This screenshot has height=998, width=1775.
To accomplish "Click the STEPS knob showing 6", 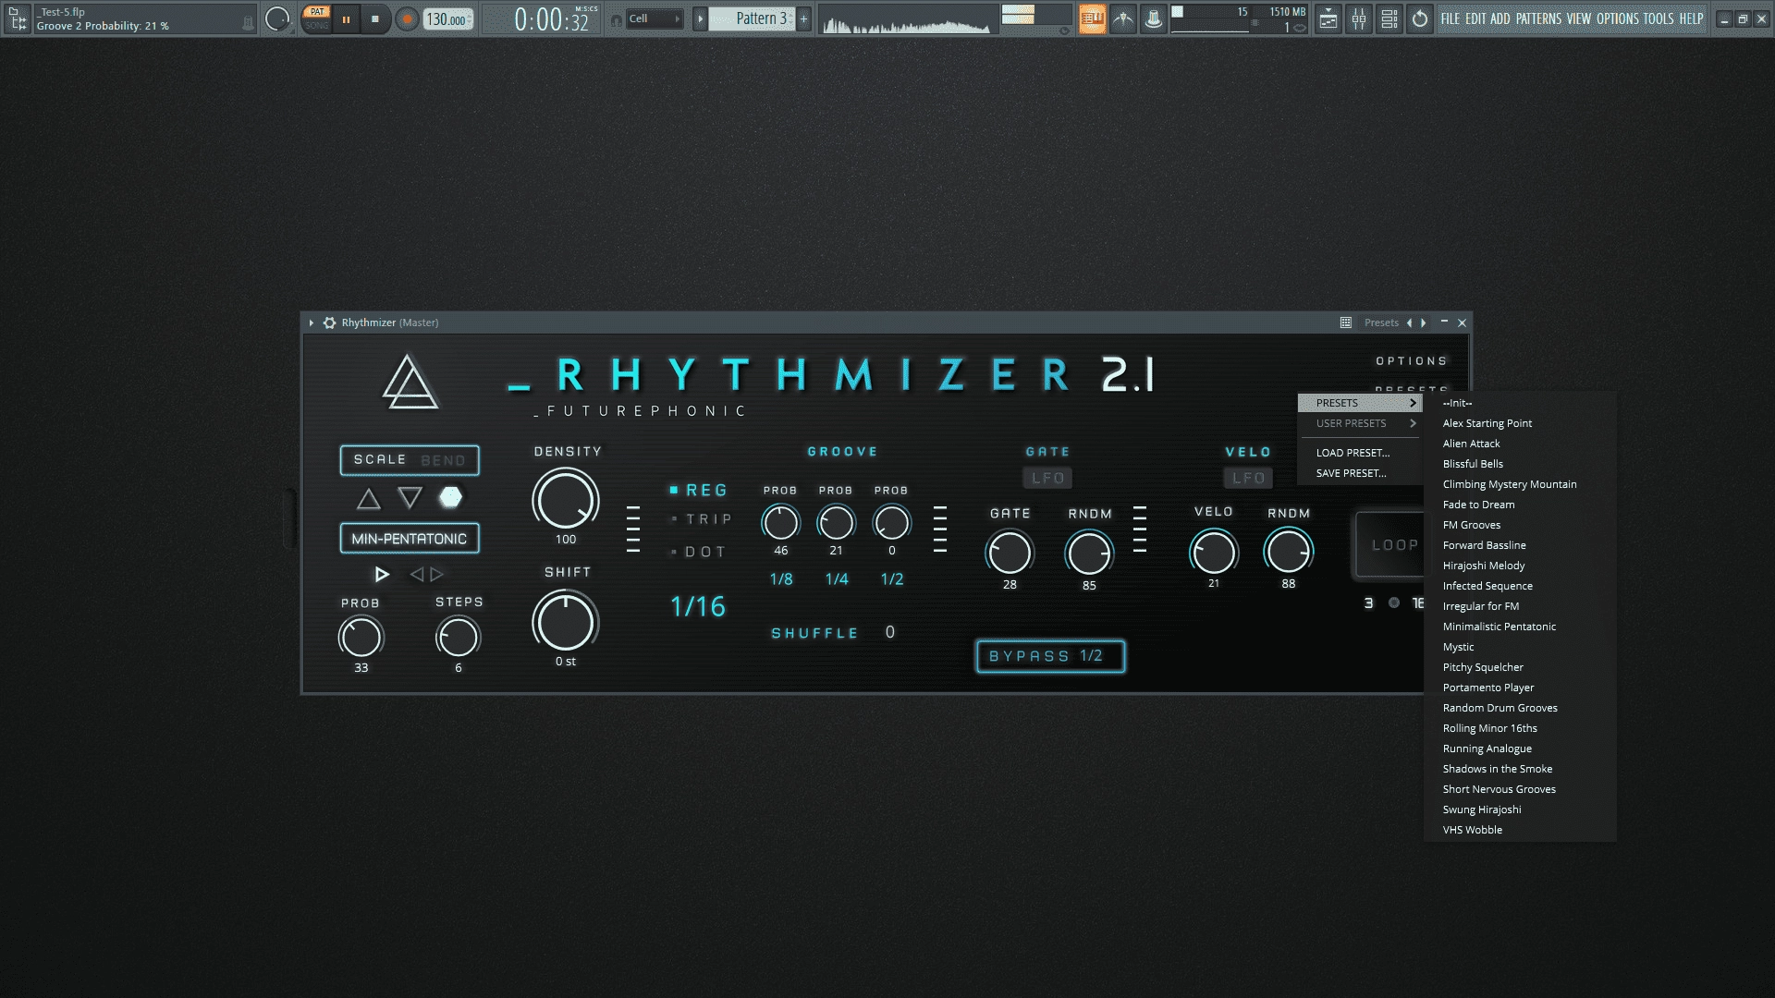I will [458, 638].
